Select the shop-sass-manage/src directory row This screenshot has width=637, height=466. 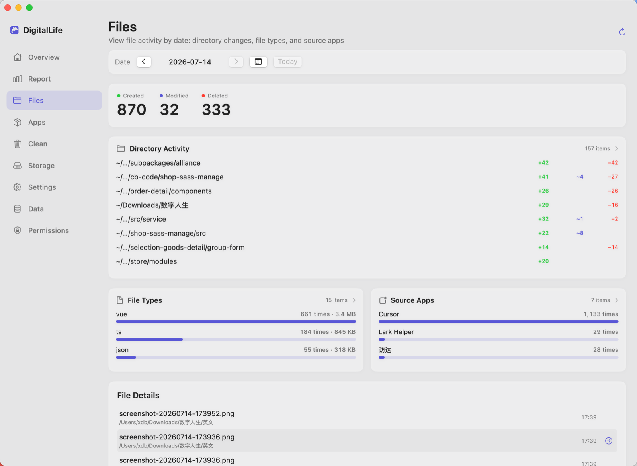367,233
